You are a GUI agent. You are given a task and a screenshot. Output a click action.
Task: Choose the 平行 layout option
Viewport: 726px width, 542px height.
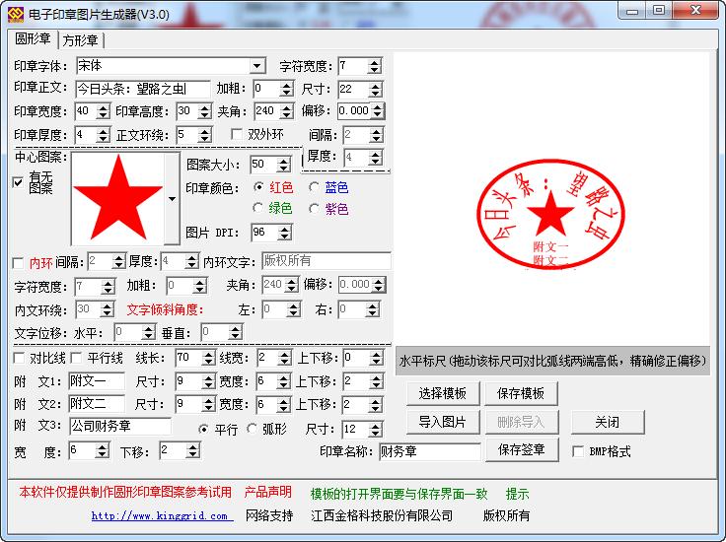(x=203, y=429)
